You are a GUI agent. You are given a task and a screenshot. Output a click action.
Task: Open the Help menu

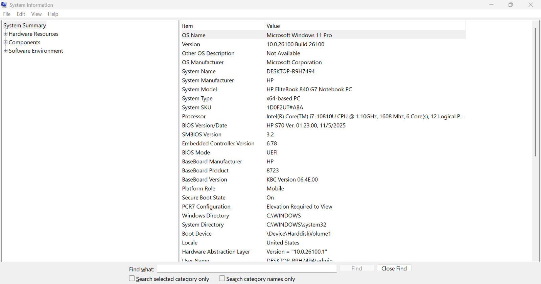coord(53,14)
